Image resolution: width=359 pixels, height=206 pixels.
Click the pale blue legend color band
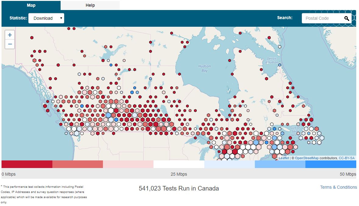click(x=229, y=164)
